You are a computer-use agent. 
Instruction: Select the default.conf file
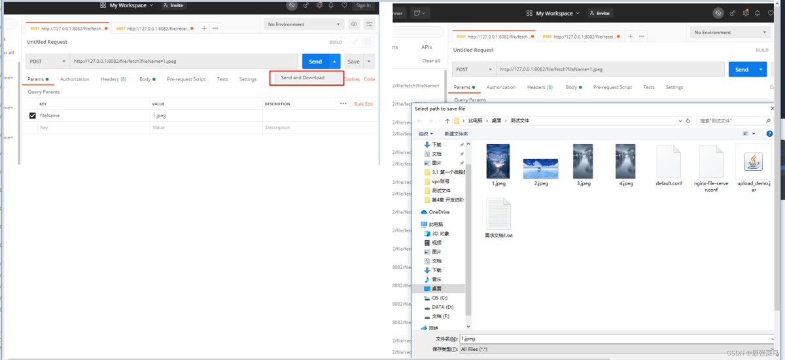(669, 166)
